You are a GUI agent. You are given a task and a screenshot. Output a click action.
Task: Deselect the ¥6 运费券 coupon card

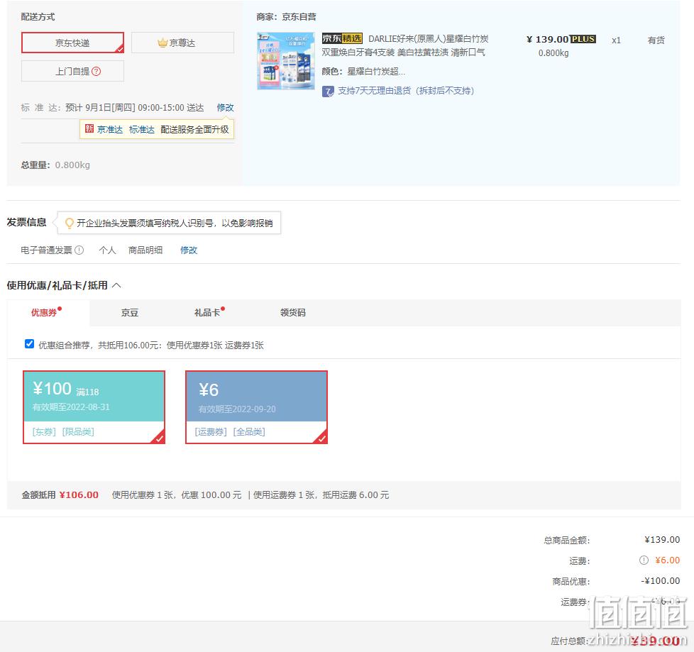(256, 407)
